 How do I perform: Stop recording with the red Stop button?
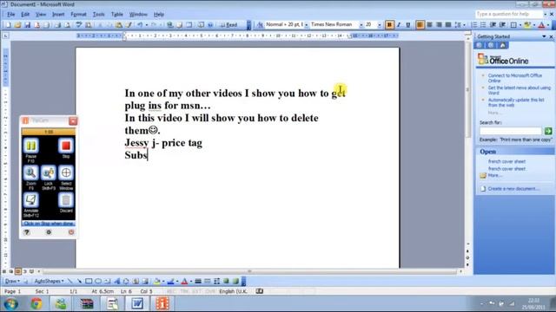click(66, 146)
